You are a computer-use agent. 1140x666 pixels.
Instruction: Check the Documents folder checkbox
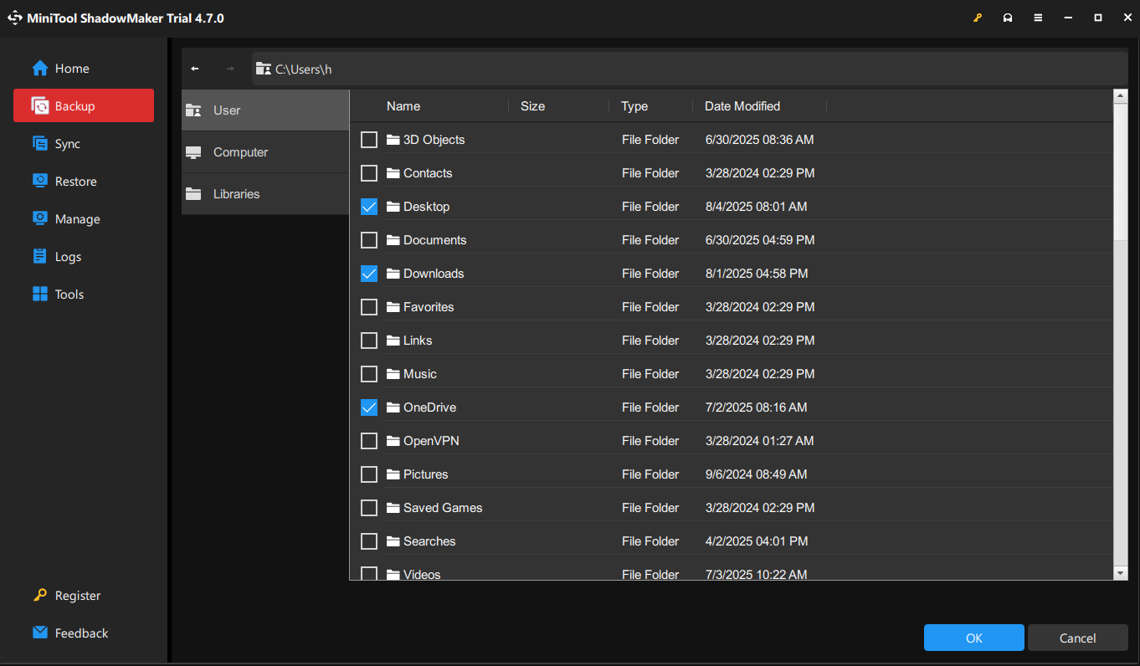(x=368, y=240)
